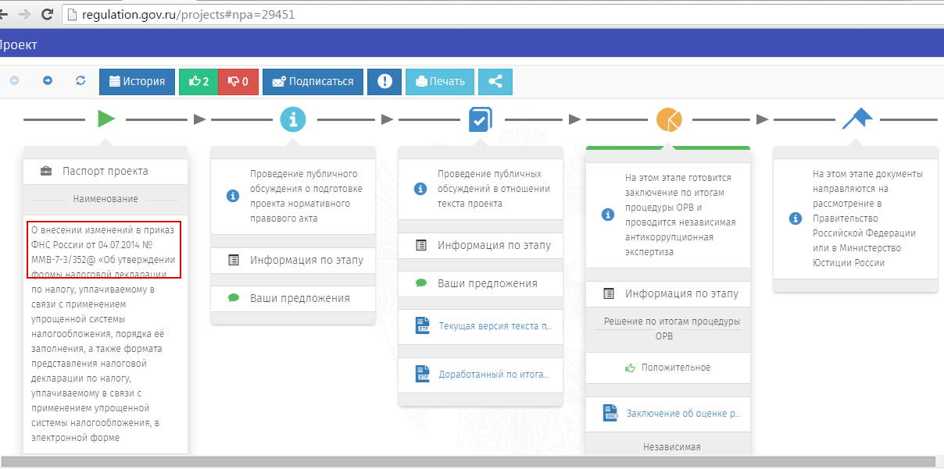Click the blue pin icon for the final stage
The height and width of the screenshot is (469, 944).
857,117
